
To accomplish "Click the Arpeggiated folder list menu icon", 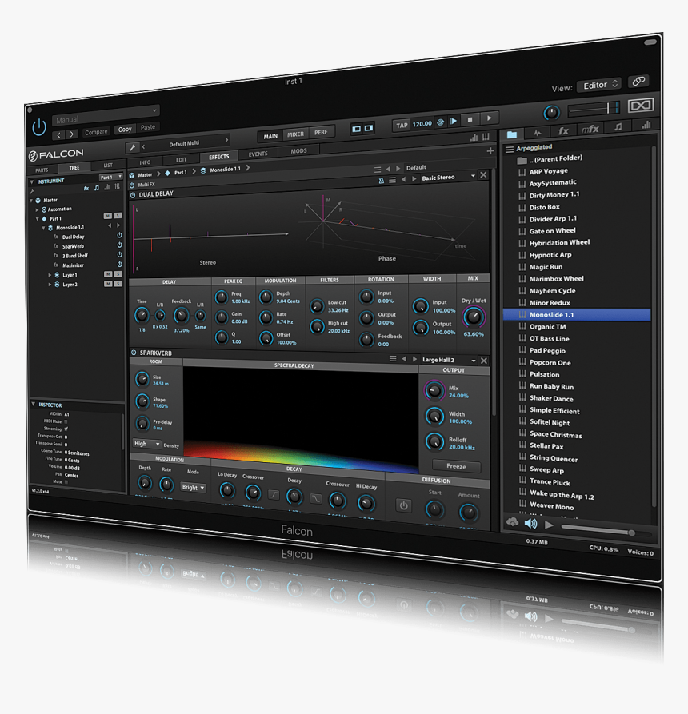I will coord(510,149).
